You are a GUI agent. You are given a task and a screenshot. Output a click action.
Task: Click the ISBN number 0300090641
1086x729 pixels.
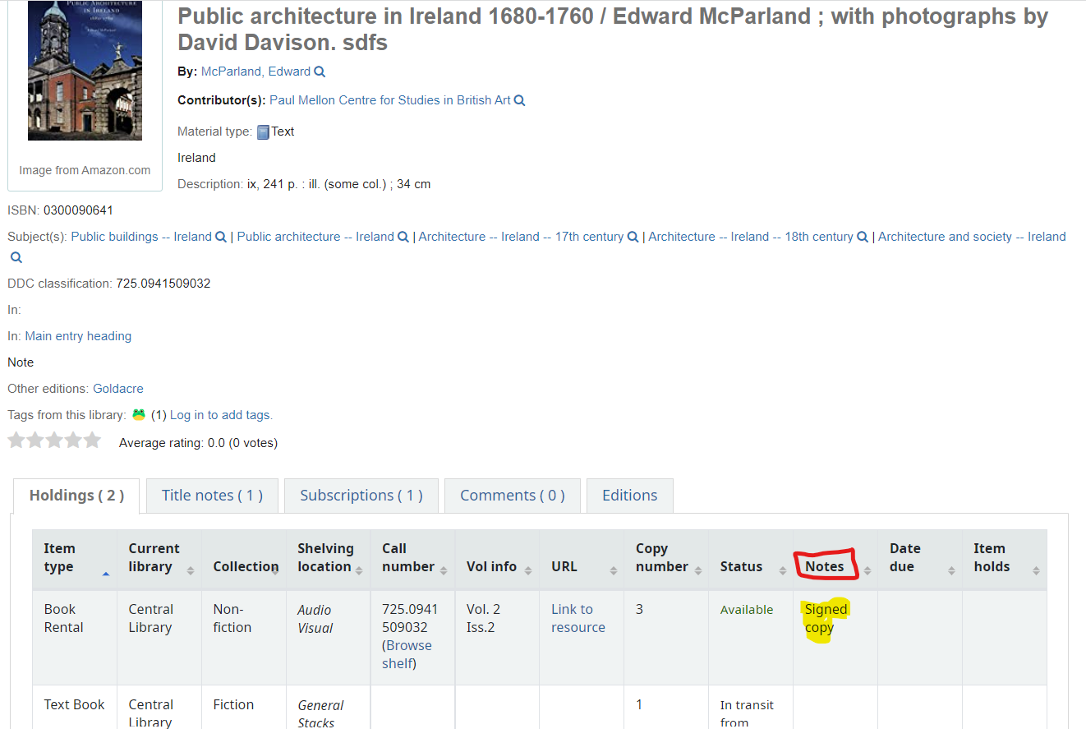pos(78,210)
